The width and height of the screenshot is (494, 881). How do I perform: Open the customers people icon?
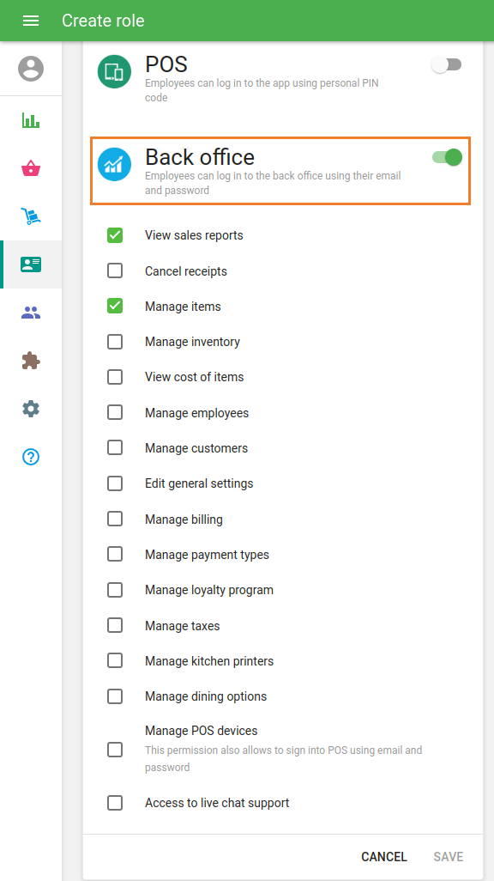(x=31, y=313)
